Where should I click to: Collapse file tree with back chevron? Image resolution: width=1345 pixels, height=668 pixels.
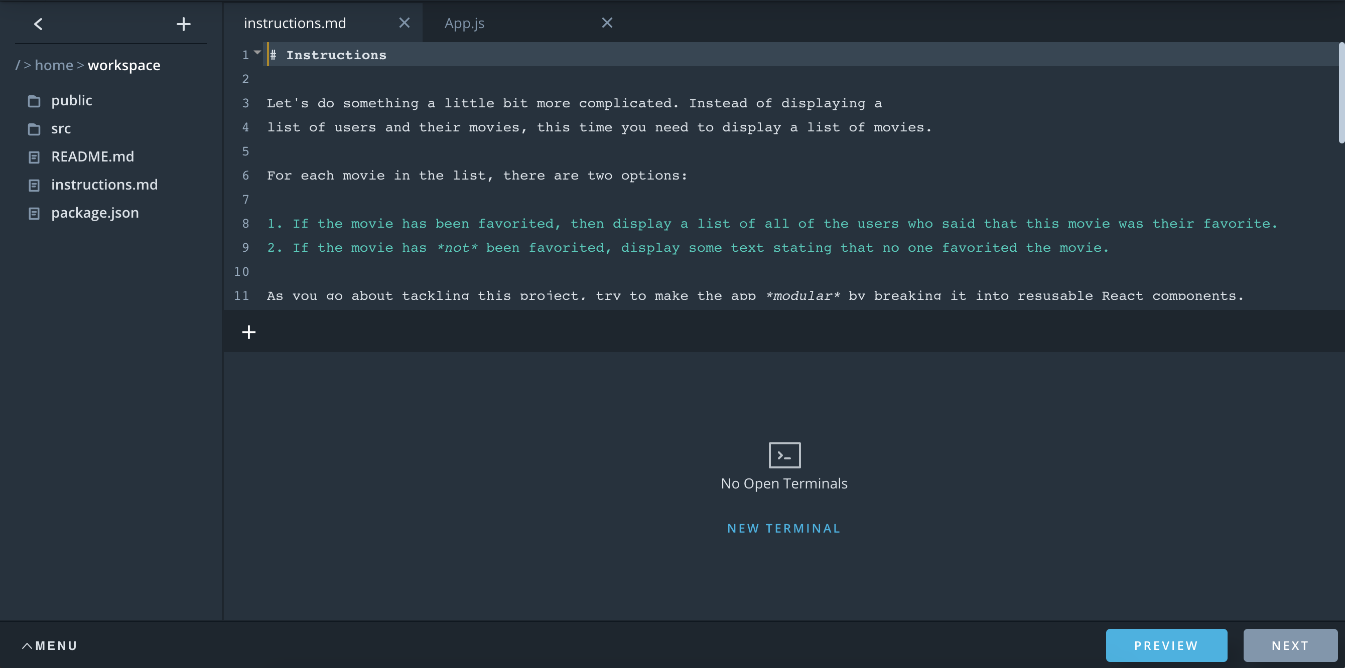coord(38,24)
